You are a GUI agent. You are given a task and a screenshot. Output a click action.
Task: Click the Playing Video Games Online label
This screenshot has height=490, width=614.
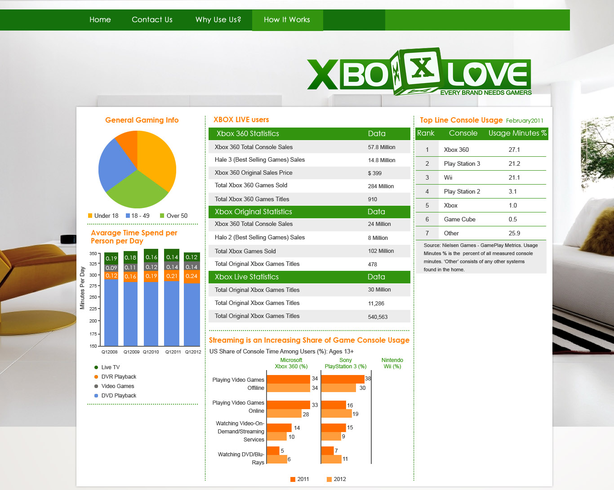238,407
